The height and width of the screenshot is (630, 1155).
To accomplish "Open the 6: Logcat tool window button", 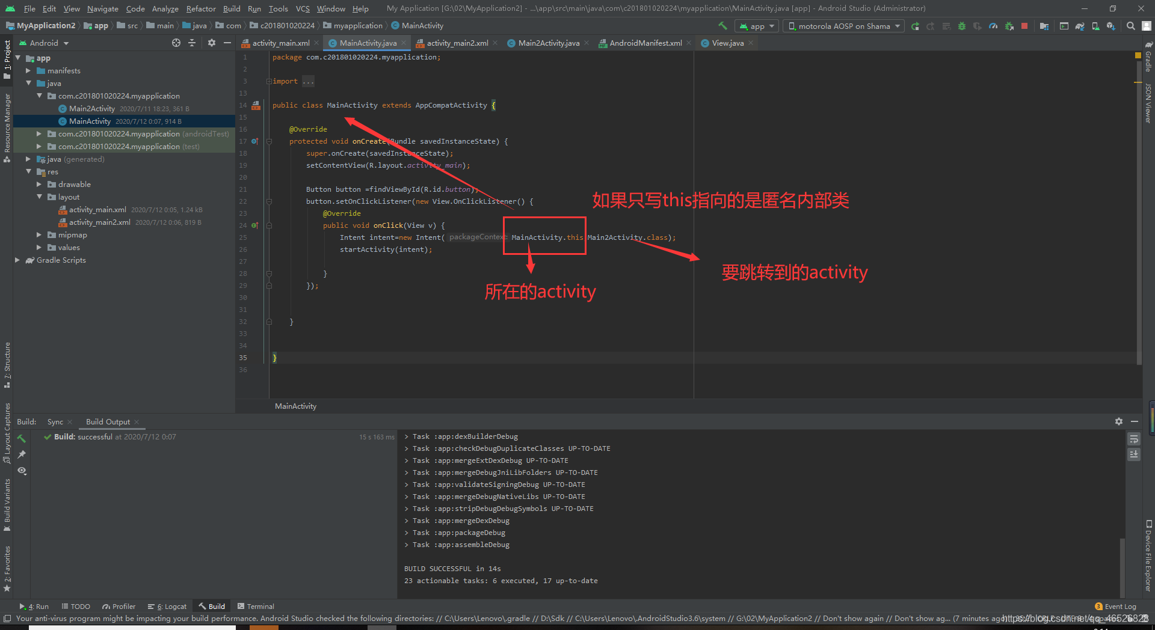I will tap(167, 607).
